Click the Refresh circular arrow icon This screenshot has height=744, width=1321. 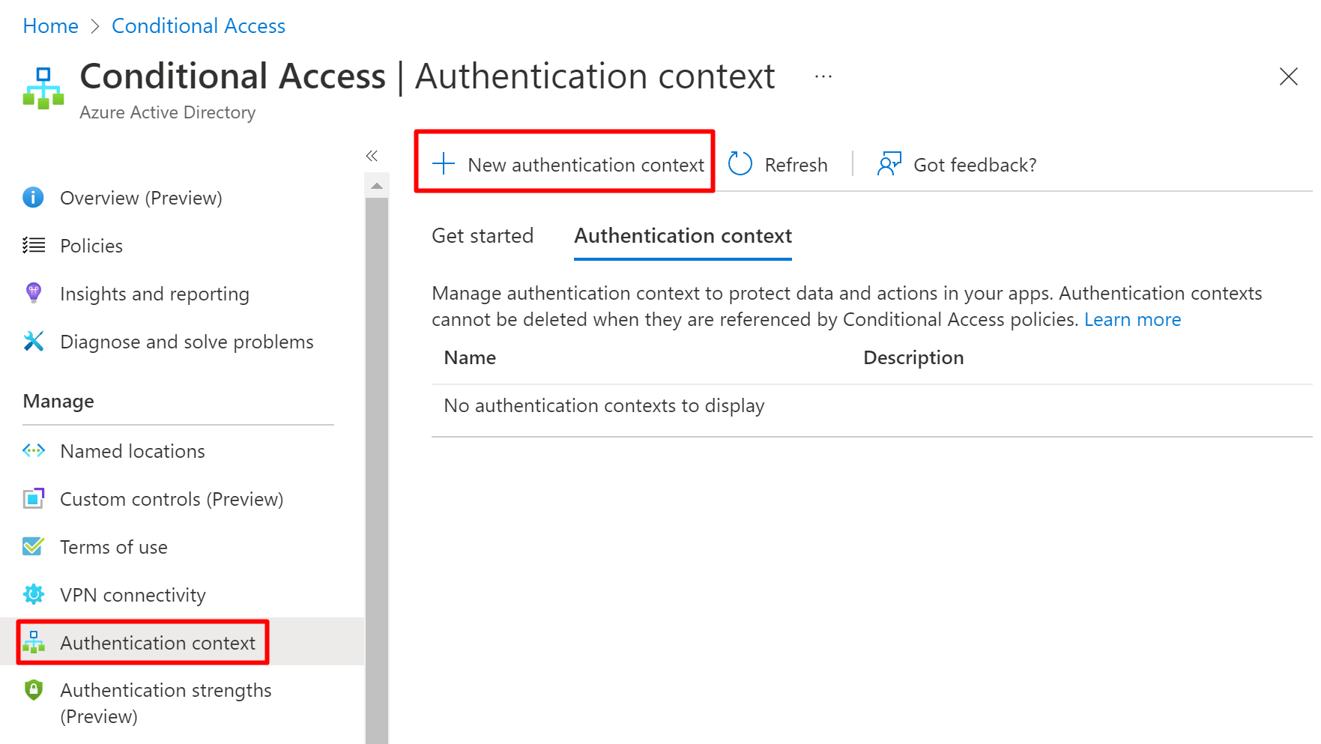(740, 164)
